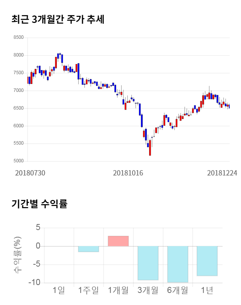The image size is (241, 305).
Task: Click the '최근 3개월간 주가 추세' heading
Action: pyautogui.click(x=58, y=20)
